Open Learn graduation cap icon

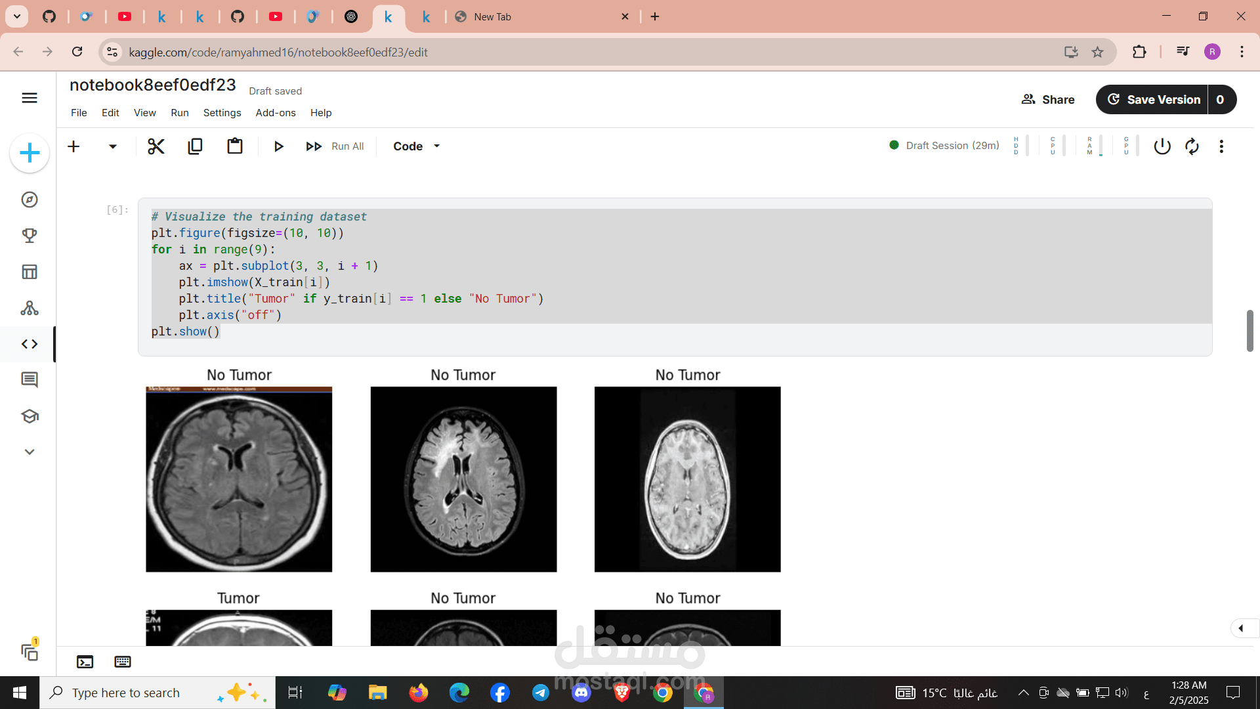tap(30, 416)
